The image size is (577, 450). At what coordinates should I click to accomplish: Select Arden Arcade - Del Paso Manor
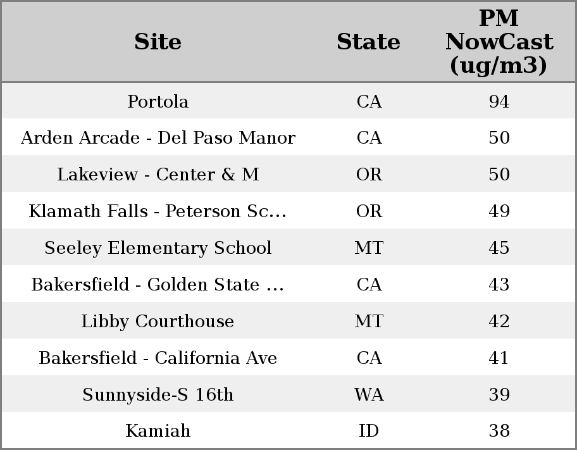[x=158, y=138]
